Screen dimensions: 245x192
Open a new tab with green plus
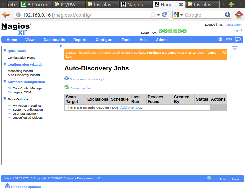[x=231, y=4]
